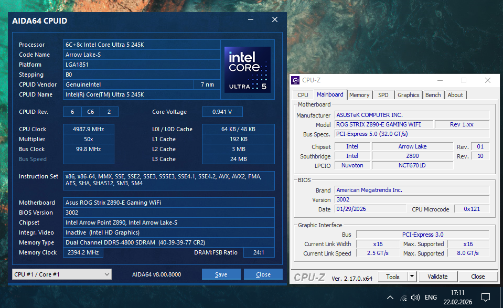Image resolution: width=503 pixels, height=308 pixels.
Task: Click Integr. Video value 'Inactive (Intel HD Graphics)'
Action: click(x=169, y=232)
